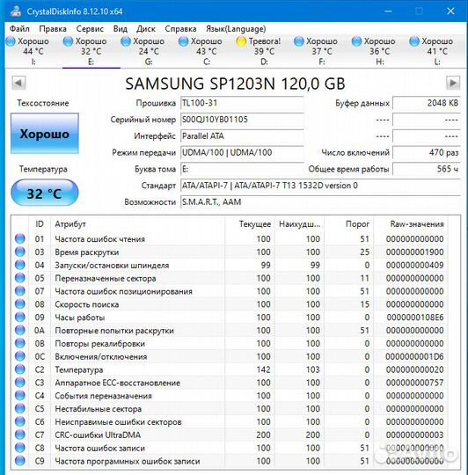The width and height of the screenshot is (468, 475).
Task: Click status orb of attribute 03 row
Action: (x=20, y=252)
